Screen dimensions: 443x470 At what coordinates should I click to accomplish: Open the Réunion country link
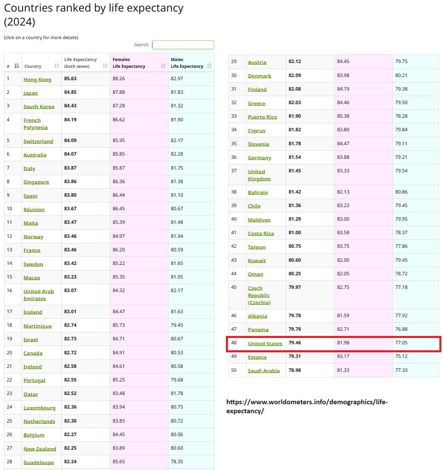(34, 209)
